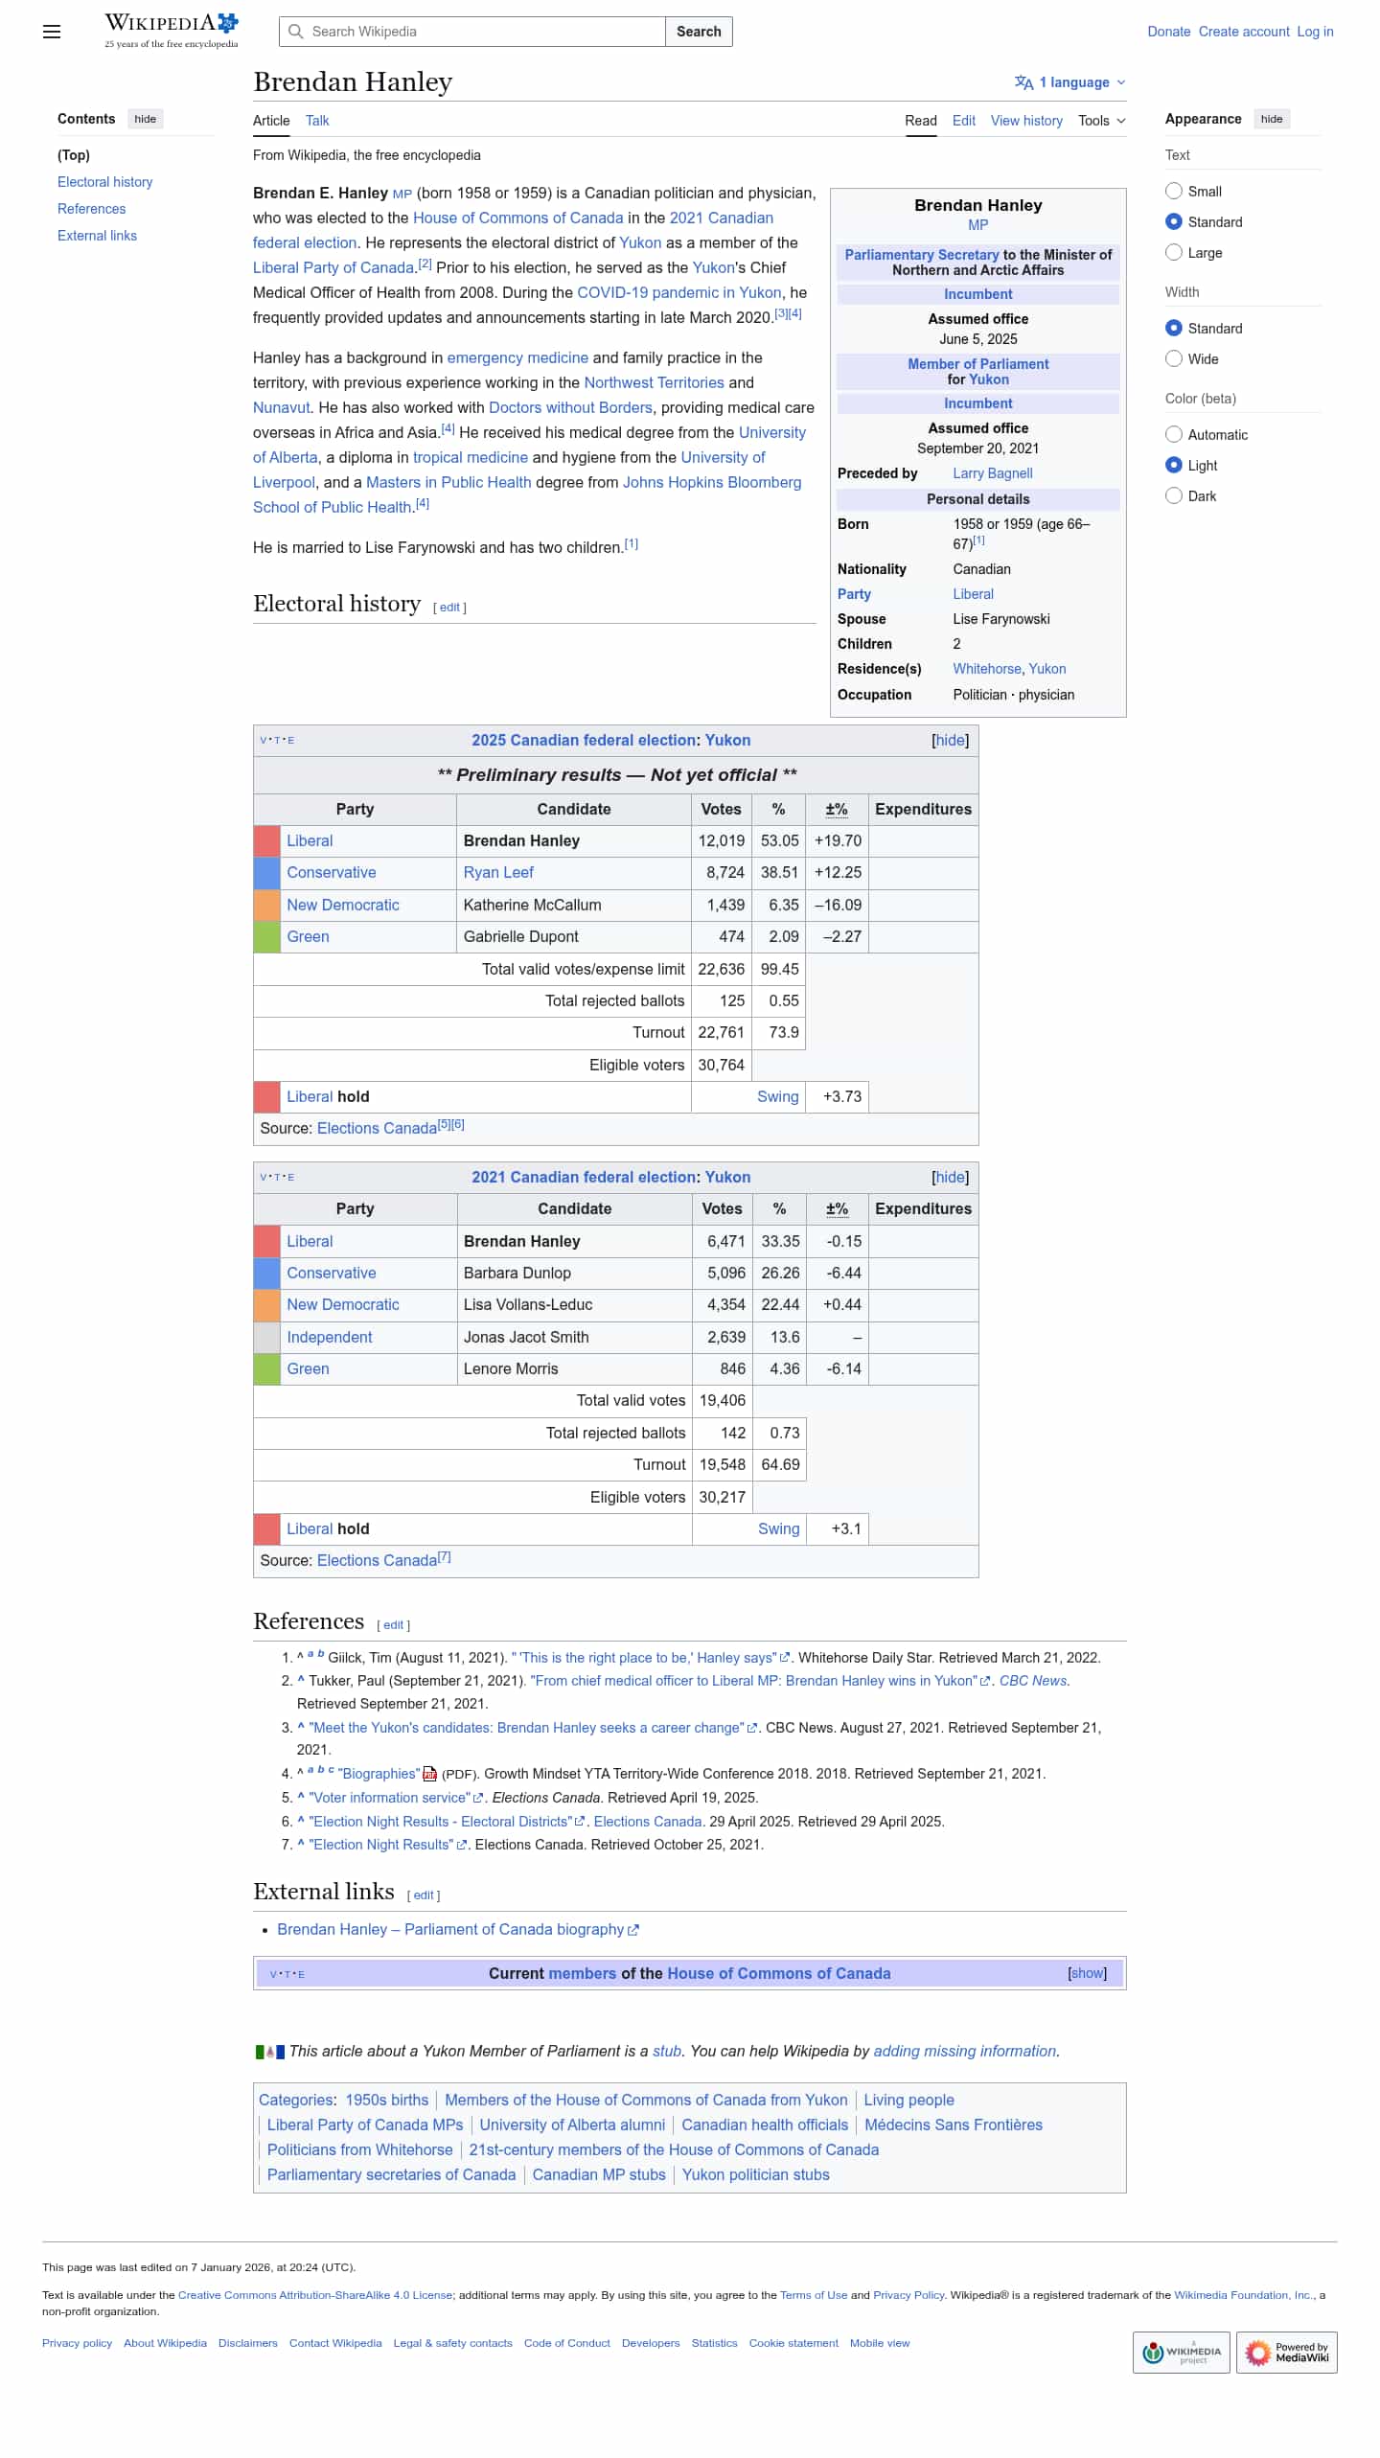Show the House of Commons members navbox
Viewport: 1380px width, 2458px height.
[x=1088, y=1974]
